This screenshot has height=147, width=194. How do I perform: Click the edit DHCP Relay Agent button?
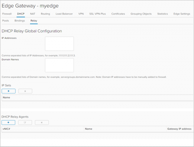25,122
